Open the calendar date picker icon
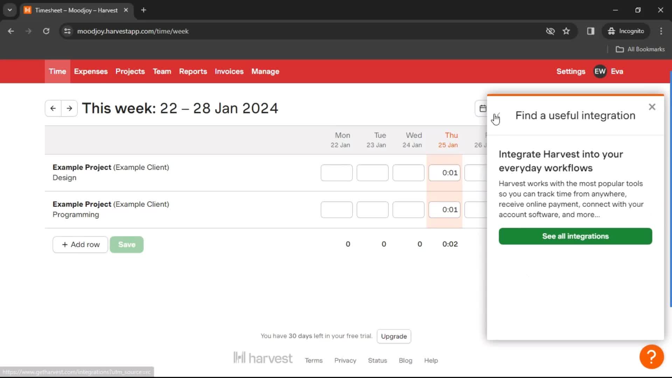Image resolution: width=672 pixels, height=378 pixels. pos(483,108)
